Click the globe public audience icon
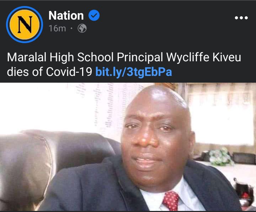The width and height of the screenshot is (256, 212). coord(82,28)
